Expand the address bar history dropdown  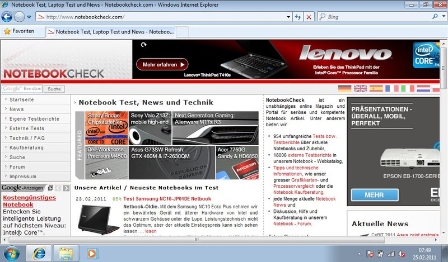[x=288, y=17]
